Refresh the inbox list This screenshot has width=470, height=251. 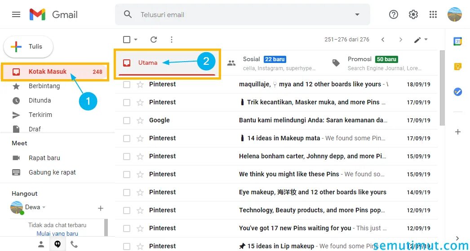154,39
